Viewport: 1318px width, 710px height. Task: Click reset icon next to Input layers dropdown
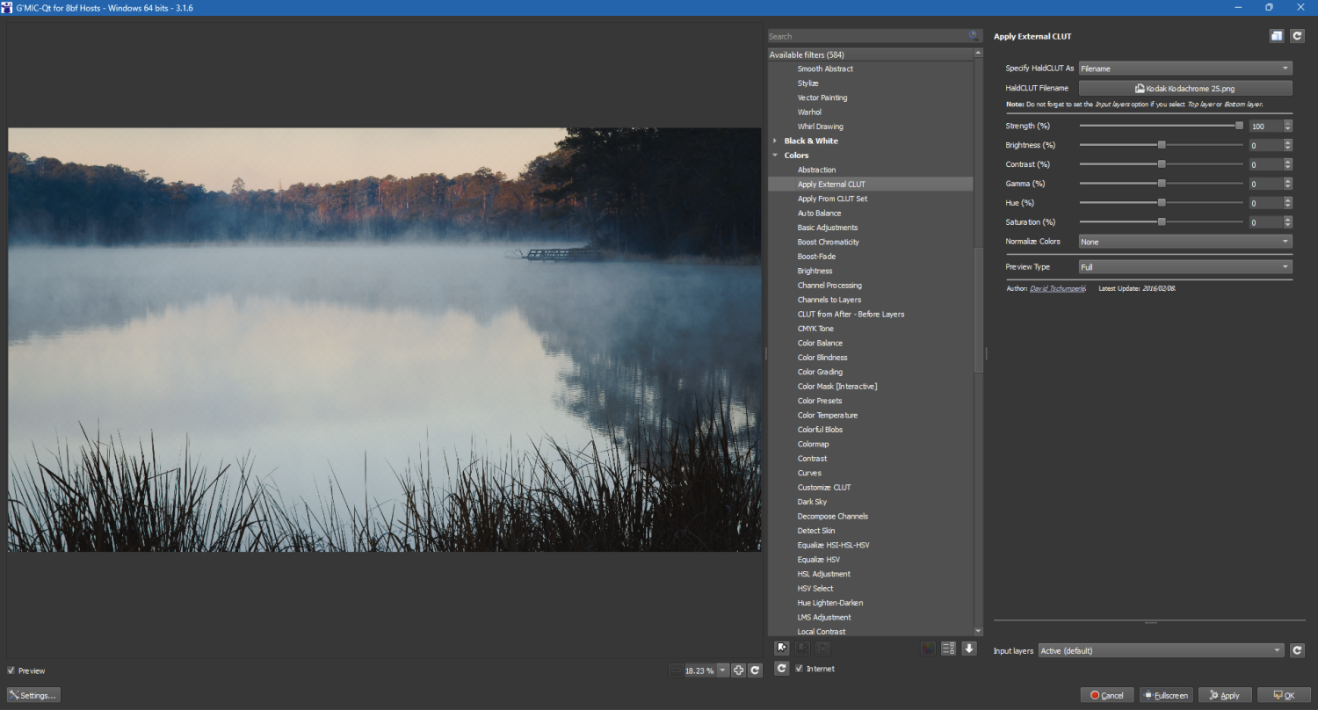(1298, 650)
